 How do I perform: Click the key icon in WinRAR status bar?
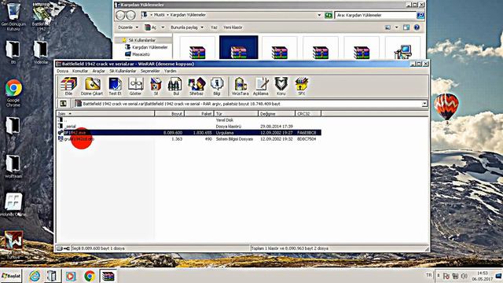[x=66, y=248]
